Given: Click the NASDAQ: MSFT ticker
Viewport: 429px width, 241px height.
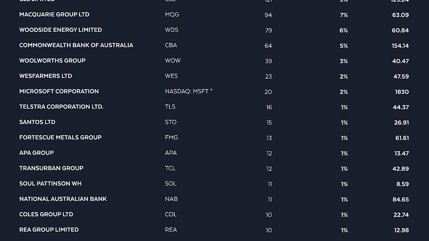Looking at the screenshot, I should tap(189, 92).
